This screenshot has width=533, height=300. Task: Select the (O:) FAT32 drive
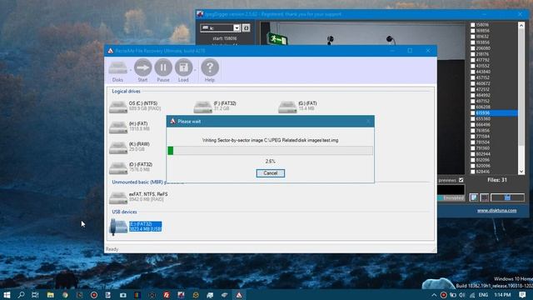(x=131, y=167)
